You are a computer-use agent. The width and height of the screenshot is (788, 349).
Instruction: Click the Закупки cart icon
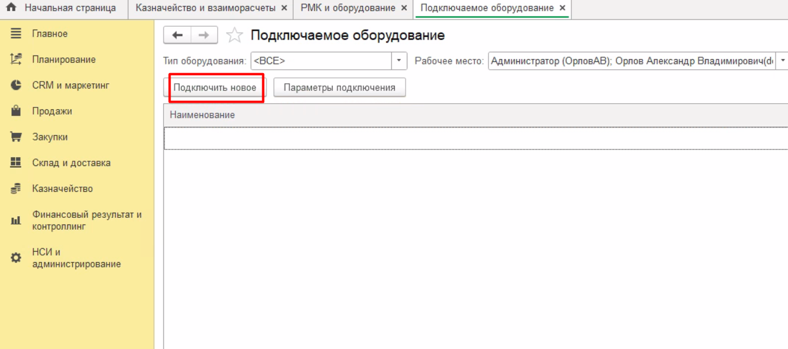pyautogui.click(x=16, y=137)
